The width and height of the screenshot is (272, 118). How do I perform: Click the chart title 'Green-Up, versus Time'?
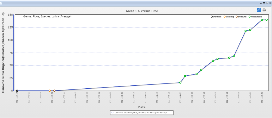(142, 11)
